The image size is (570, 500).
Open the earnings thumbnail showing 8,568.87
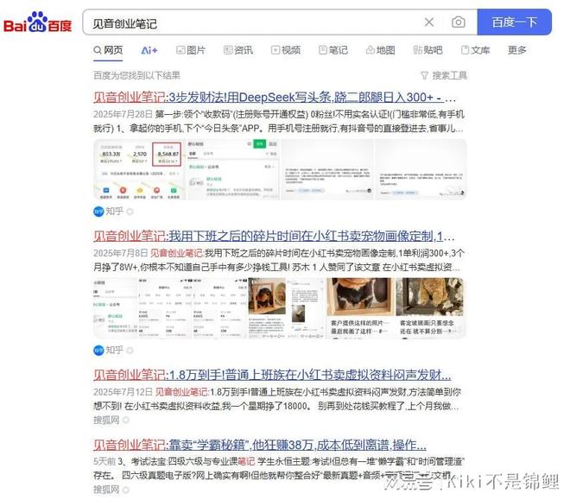[140, 170]
